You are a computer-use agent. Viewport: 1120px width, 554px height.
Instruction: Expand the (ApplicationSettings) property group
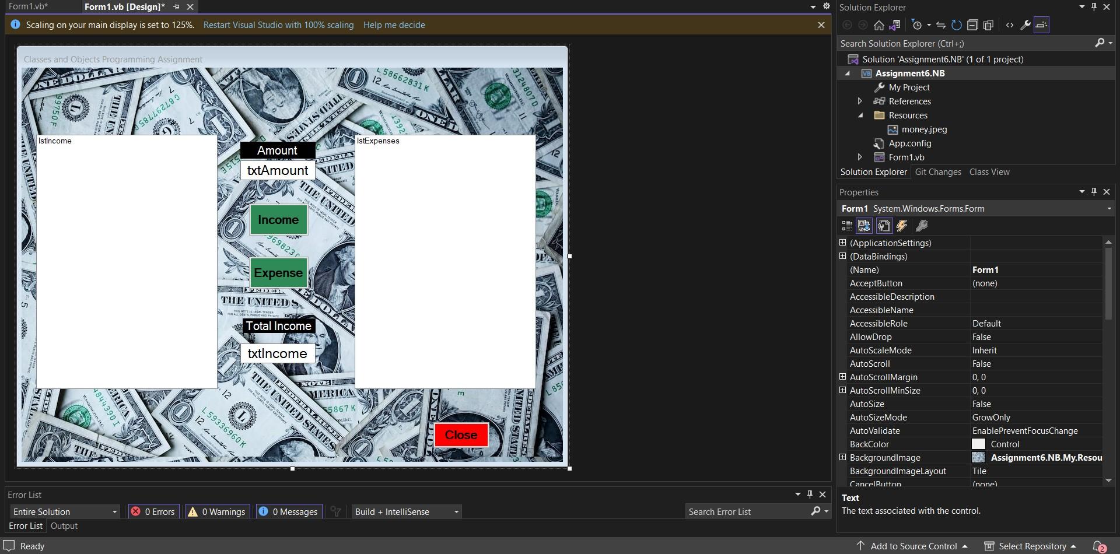click(x=842, y=243)
